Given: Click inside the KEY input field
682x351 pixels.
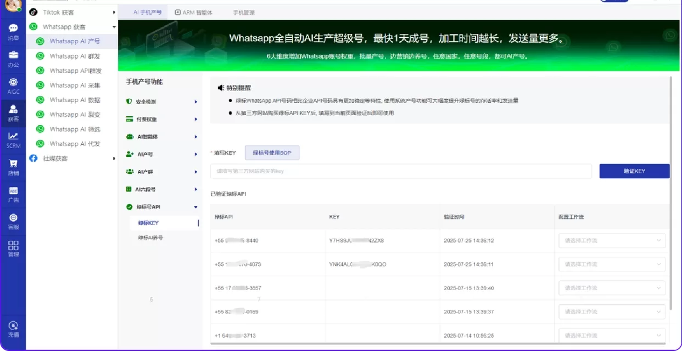Looking at the screenshot, I should click(384, 171).
